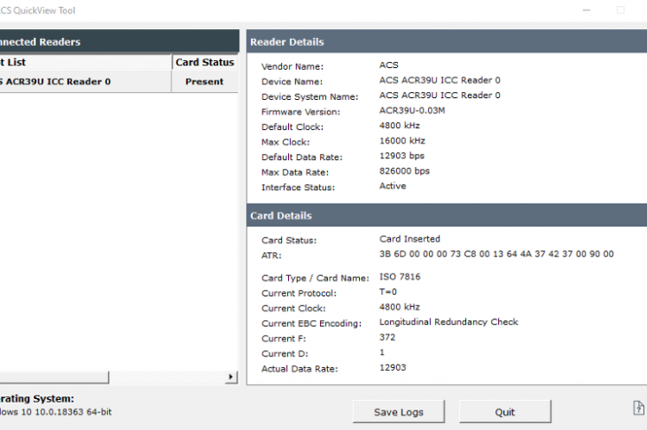
Task: Click the reader List column header
Action: [x=85, y=62]
